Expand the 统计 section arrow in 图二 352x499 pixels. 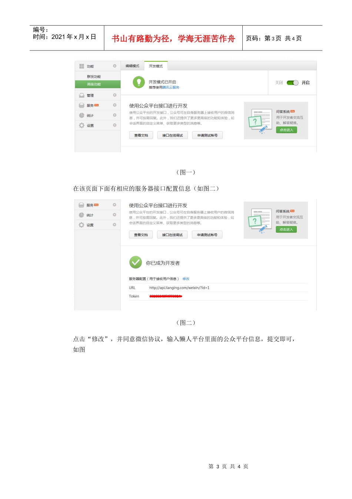click(114, 215)
